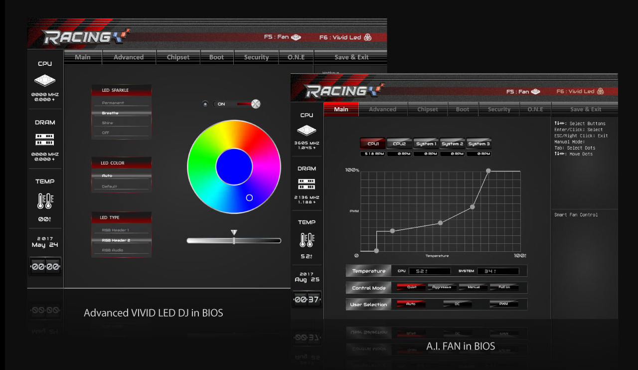The height and width of the screenshot is (370, 638).
Task: Click the CPU temperature field showing 52
Action: (430, 271)
